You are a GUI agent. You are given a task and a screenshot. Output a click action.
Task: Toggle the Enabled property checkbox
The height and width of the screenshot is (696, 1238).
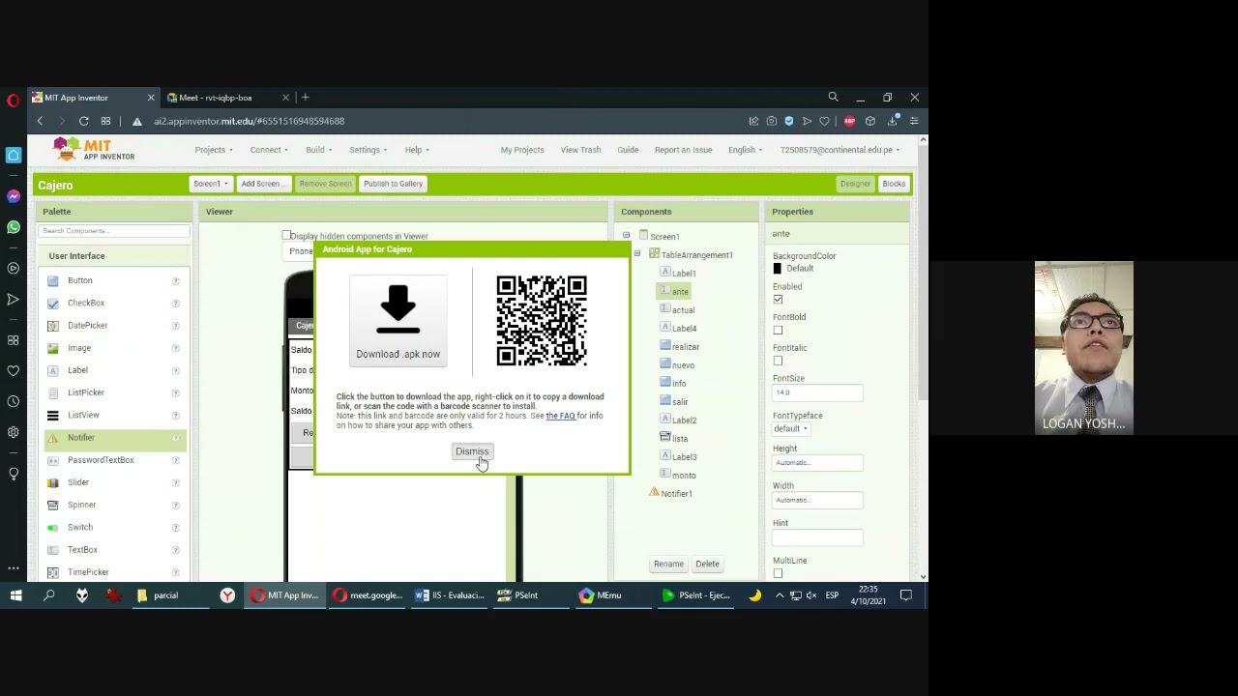coord(778,300)
